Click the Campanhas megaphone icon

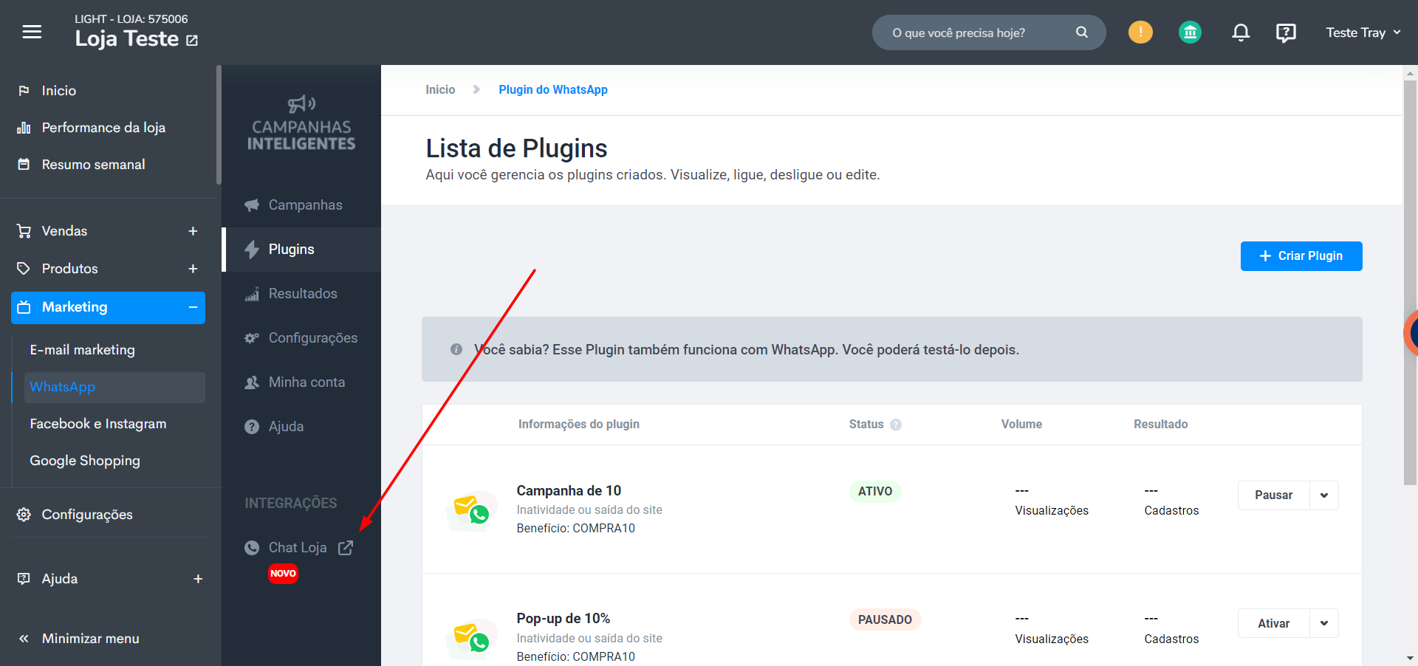[x=252, y=205]
